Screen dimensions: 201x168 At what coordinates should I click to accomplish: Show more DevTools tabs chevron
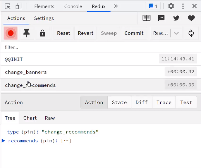pos(116,6)
